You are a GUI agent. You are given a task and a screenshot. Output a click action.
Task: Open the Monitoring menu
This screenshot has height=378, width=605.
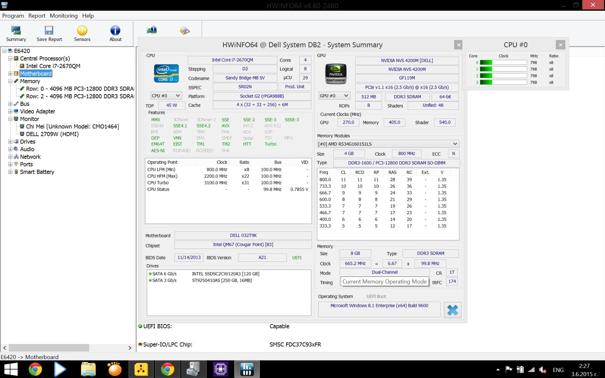click(x=64, y=16)
